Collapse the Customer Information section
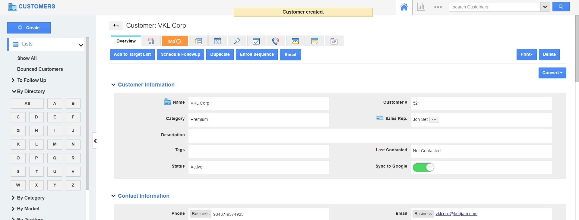Viewport: 579px width, 220px height. point(113,85)
